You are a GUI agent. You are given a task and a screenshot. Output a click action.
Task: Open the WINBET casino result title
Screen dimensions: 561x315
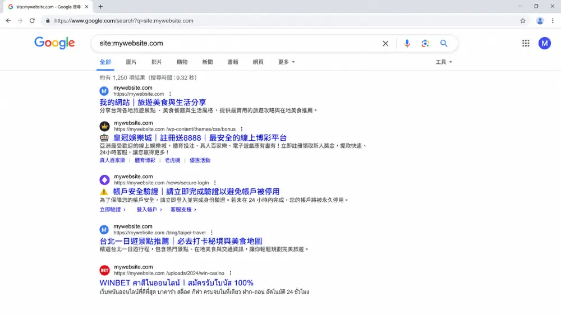pos(176,282)
